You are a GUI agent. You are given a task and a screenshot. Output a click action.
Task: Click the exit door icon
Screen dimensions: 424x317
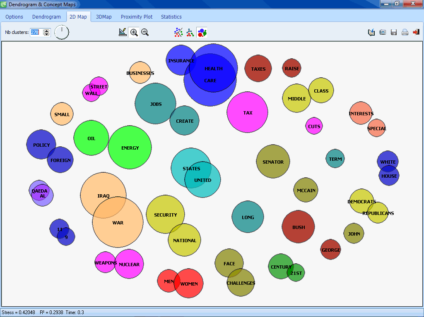pos(416,32)
